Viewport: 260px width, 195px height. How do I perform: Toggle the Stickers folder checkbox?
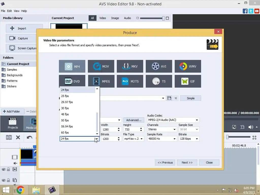tap(3, 86)
